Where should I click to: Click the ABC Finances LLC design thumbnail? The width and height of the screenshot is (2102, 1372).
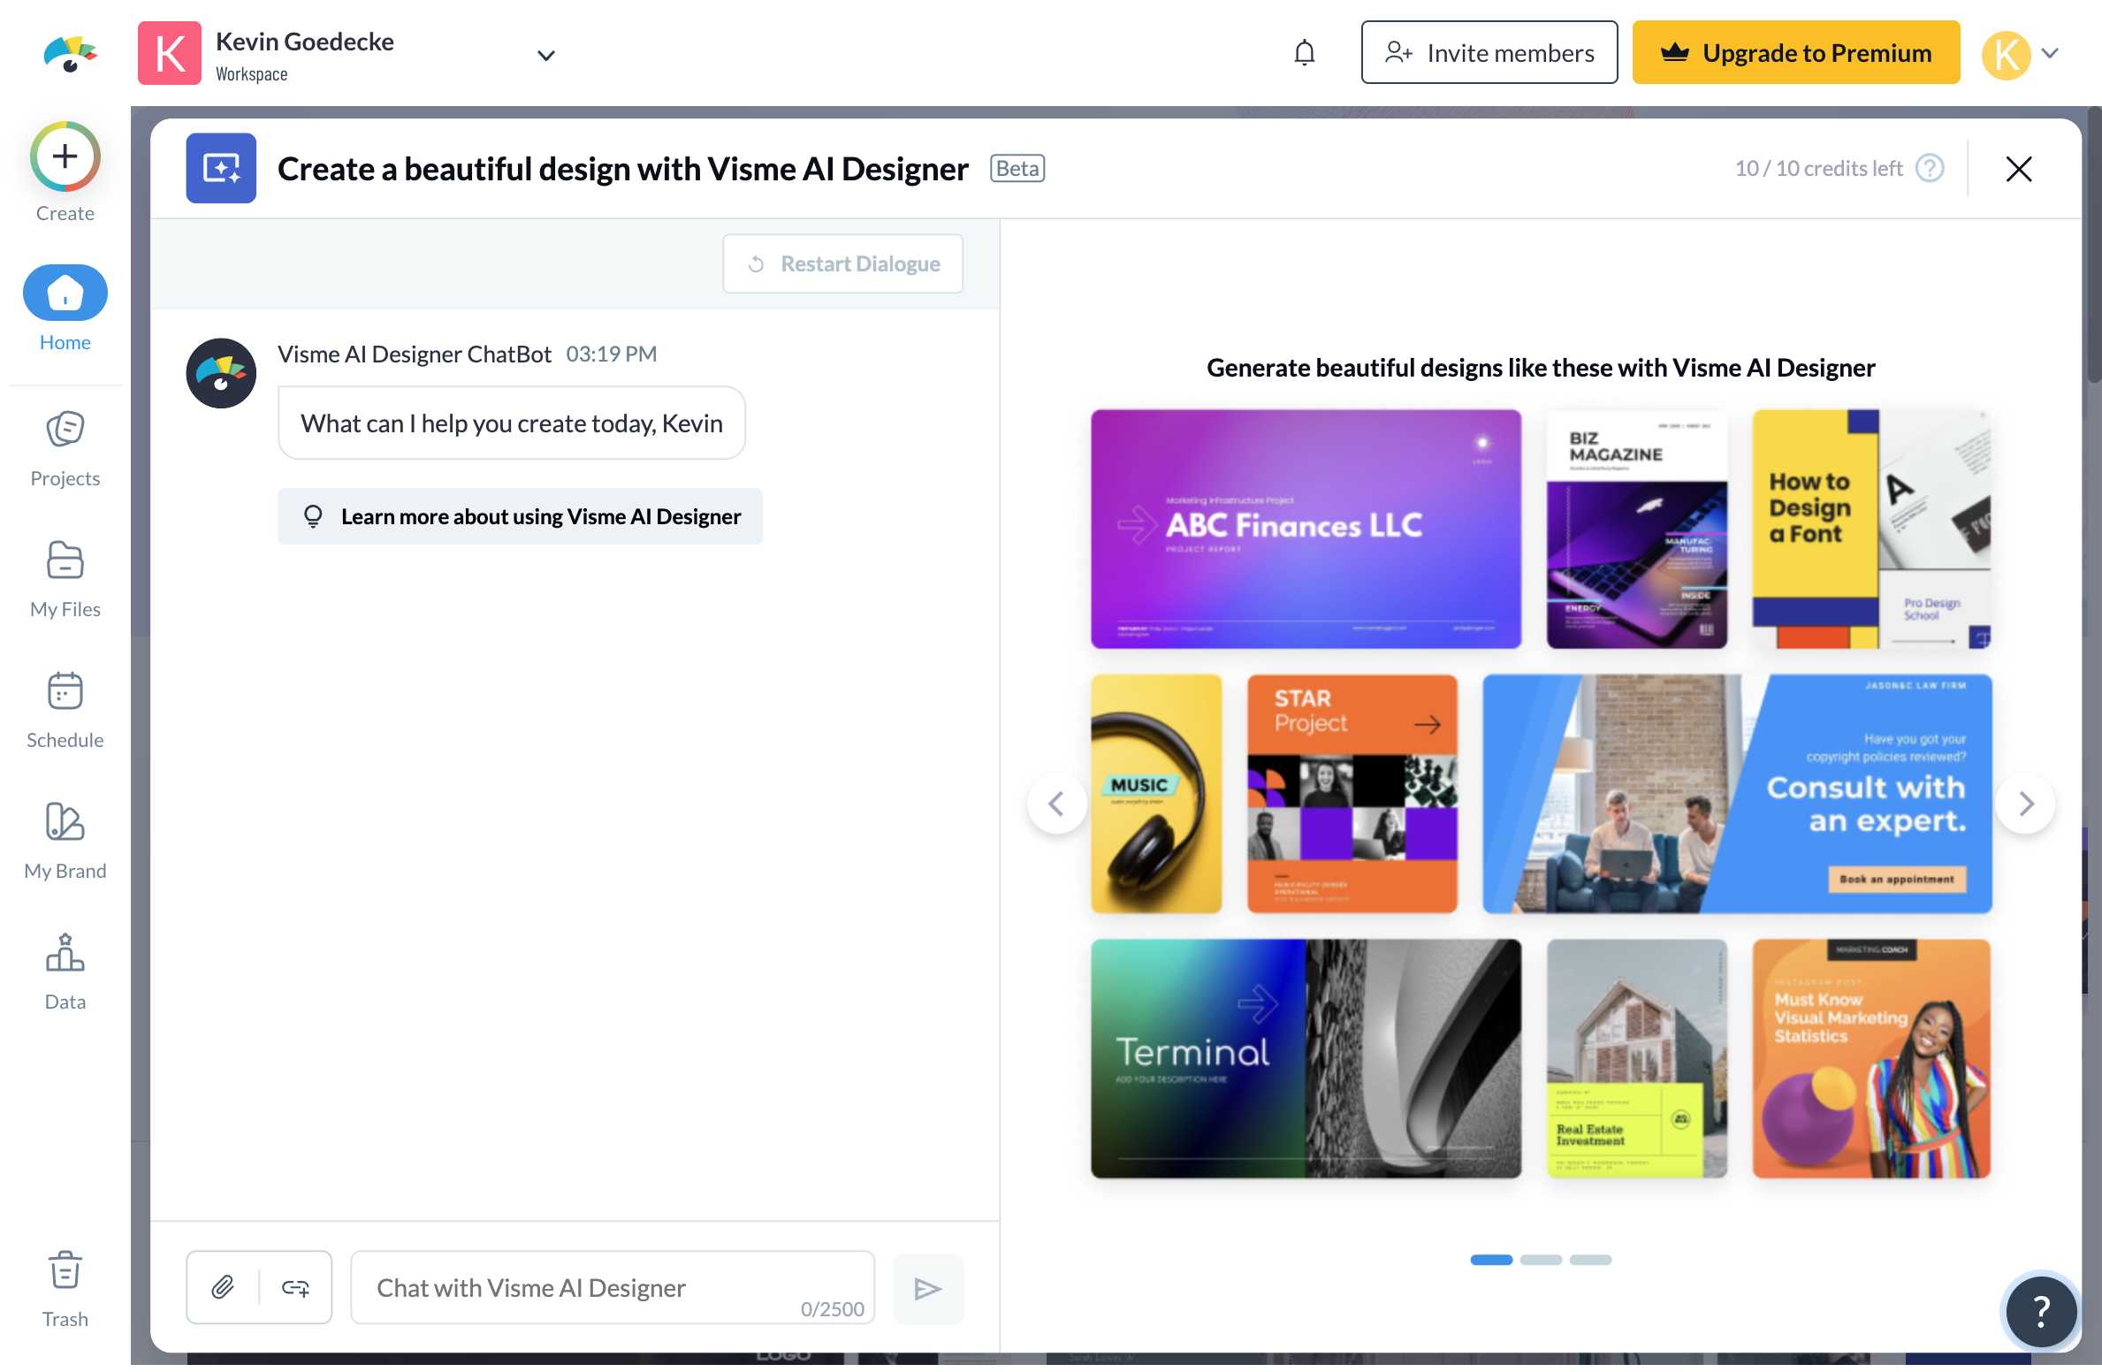[x=1306, y=529]
